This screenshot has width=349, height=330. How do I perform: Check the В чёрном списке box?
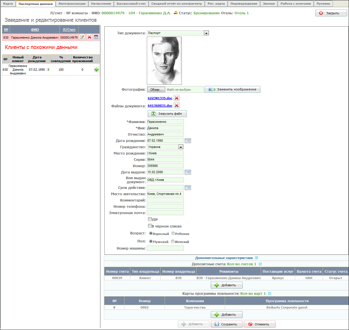pos(150,226)
